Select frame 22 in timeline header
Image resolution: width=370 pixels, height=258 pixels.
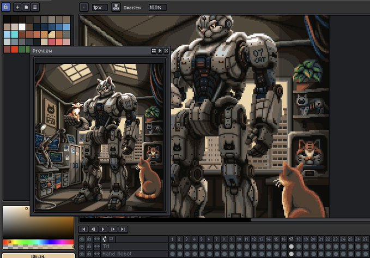[x=328, y=239]
